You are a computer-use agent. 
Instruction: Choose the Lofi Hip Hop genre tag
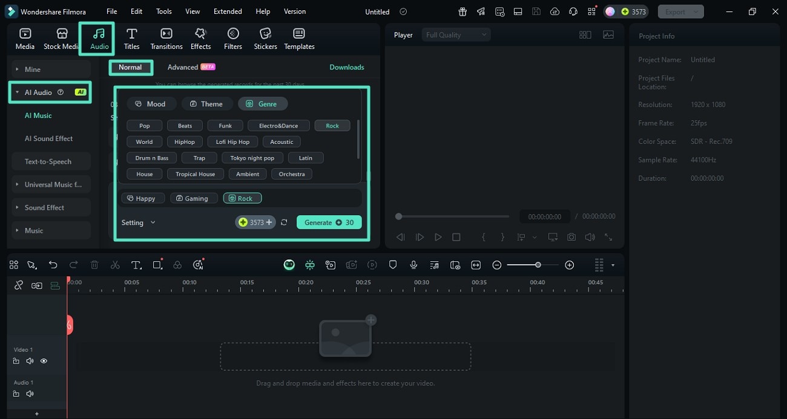coord(232,141)
